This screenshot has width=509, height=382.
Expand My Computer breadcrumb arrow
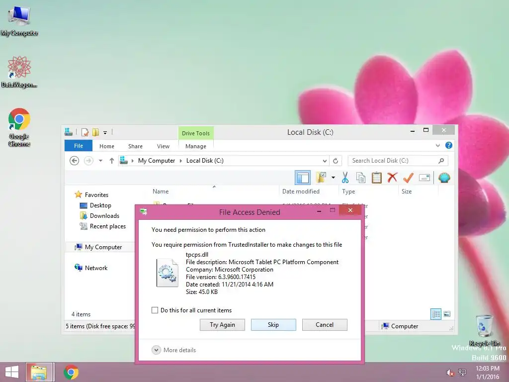pyautogui.click(x=181, y=161)
